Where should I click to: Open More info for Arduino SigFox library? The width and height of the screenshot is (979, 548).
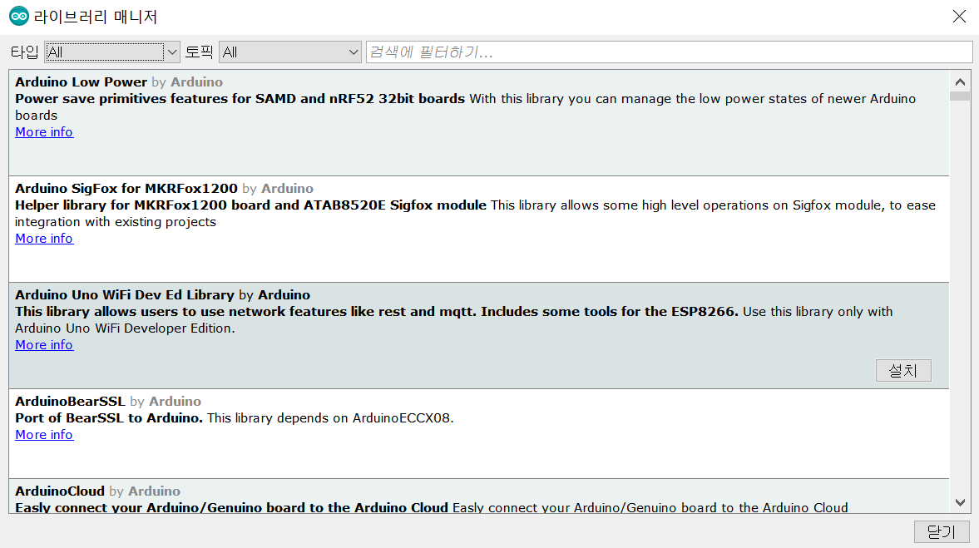[44, 239]
